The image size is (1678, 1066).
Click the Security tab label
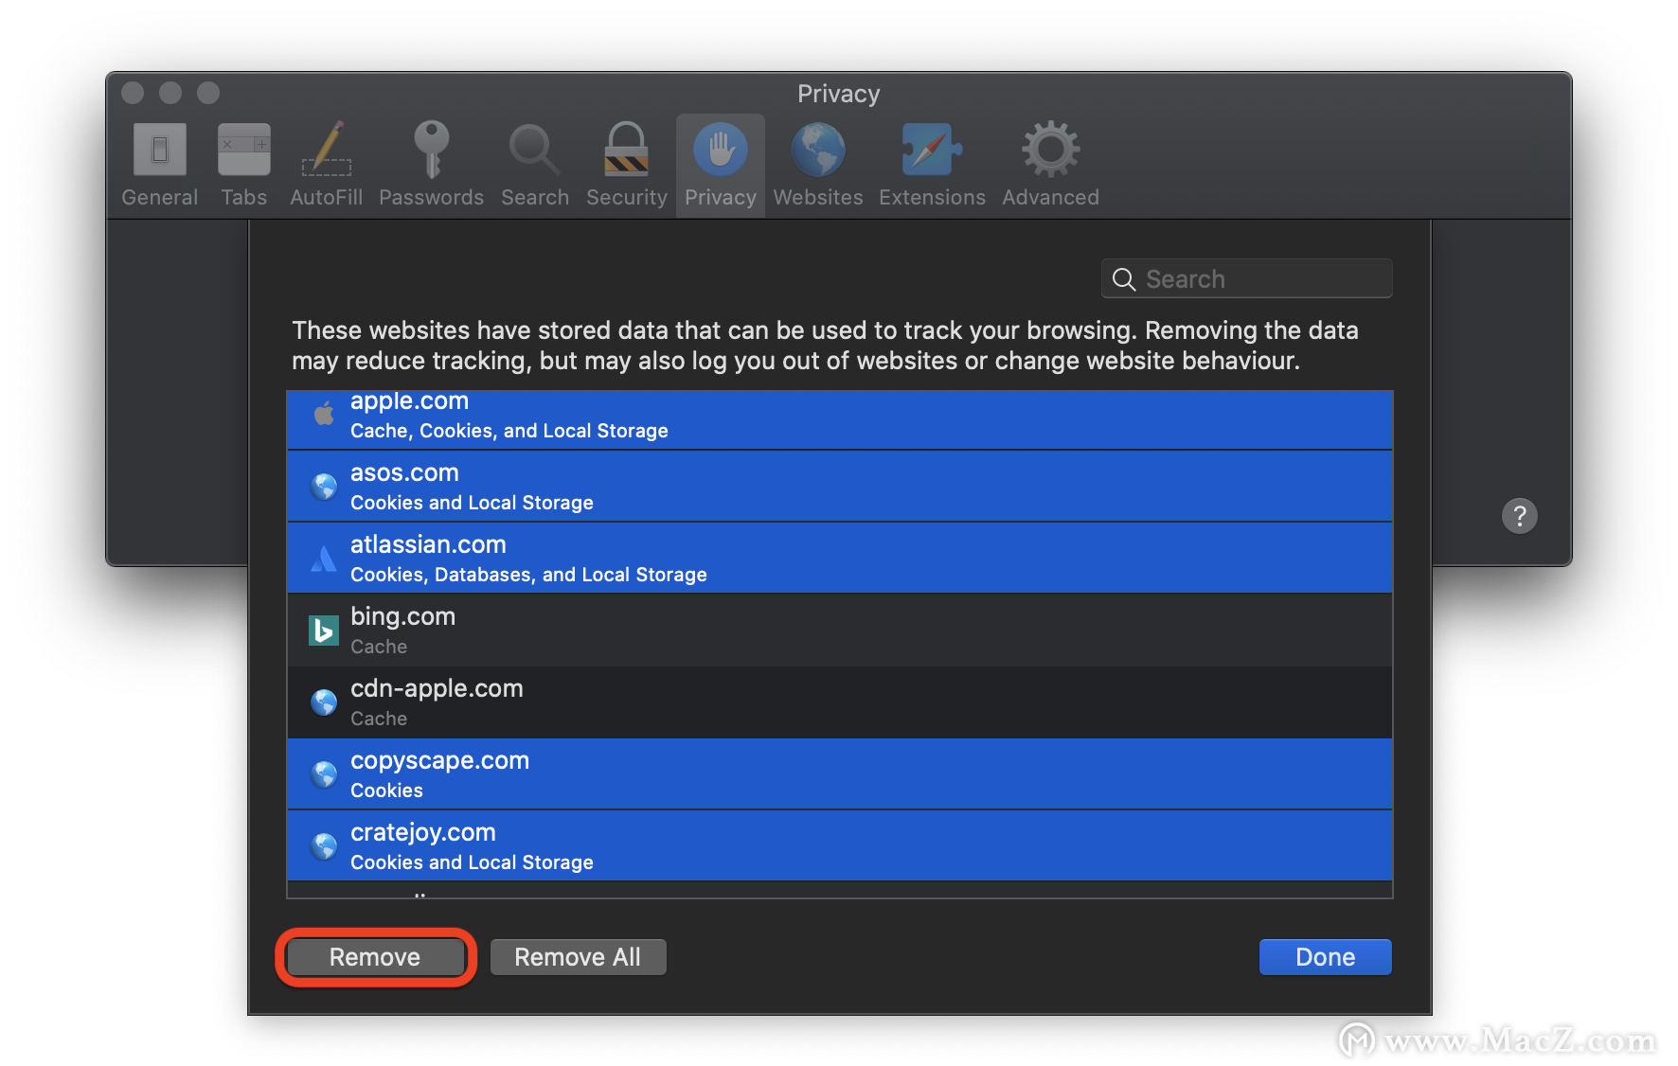click(x=627, y=197)
